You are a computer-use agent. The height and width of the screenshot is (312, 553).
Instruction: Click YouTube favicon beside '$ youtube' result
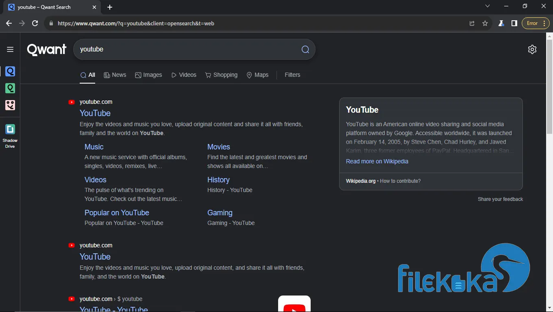pyautogui.click(x=72, y=299)
